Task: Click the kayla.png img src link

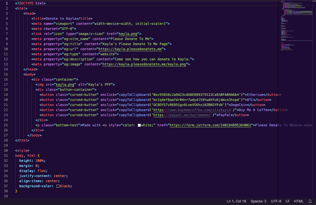Action: 65,84
